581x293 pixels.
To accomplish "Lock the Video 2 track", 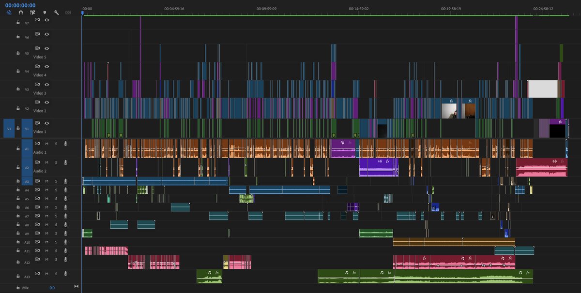I will coord(18,108).
